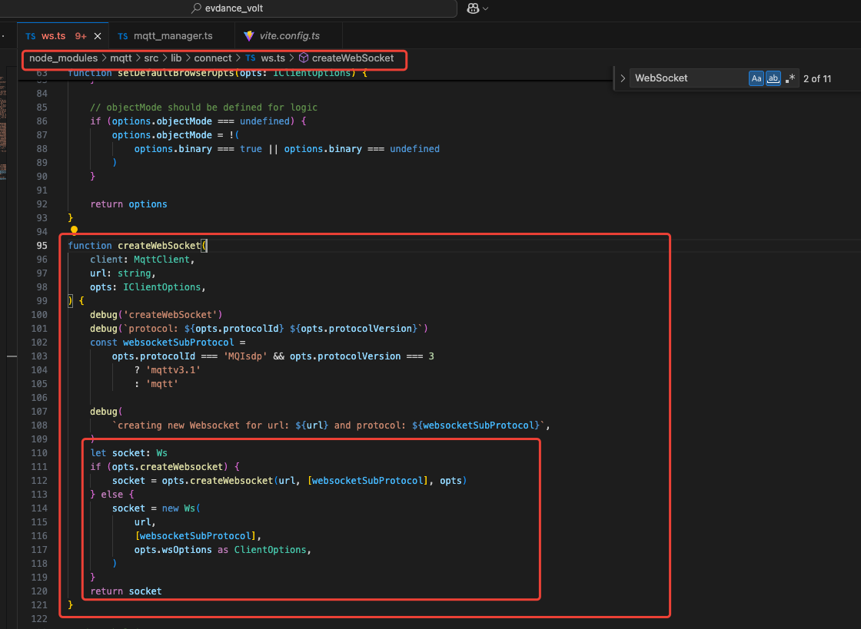Click the Vite icon on vite.config.ts tab

[249, 35]
